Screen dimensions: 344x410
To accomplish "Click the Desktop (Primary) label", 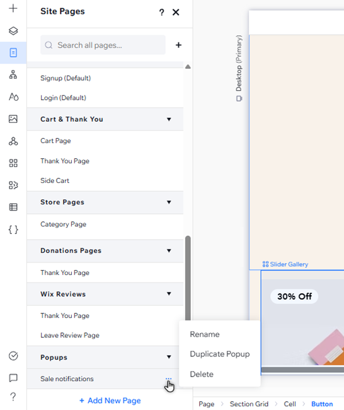I will (x=239, y=63).
